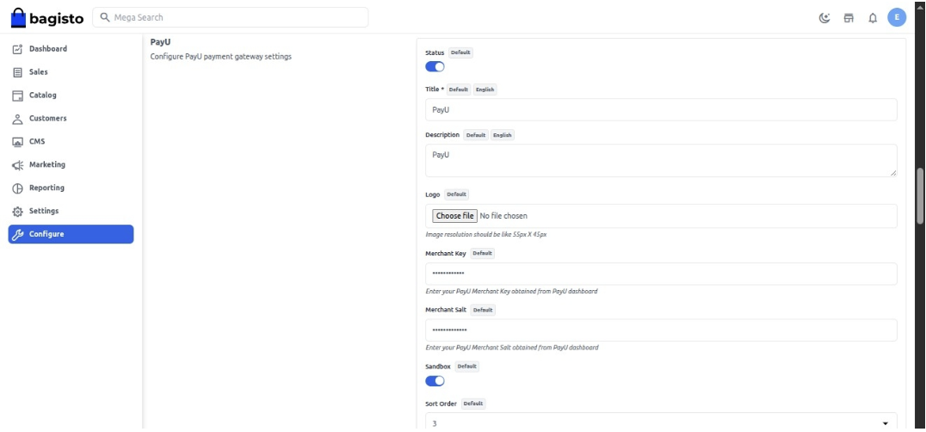This screenshot has width=926, height=432.
Task: Click the Description textarea
Action: pos(661,161)
